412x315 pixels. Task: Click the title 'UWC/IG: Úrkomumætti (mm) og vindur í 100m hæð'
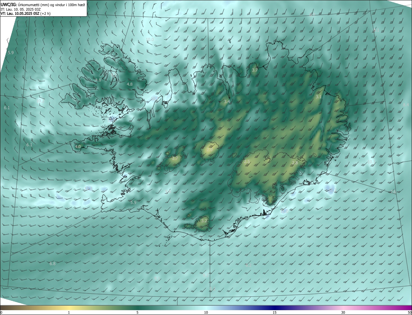pyautogui.click(x=43, y=5)
